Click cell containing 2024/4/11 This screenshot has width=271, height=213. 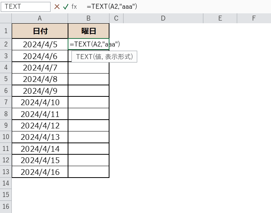(x=40, y=114)
